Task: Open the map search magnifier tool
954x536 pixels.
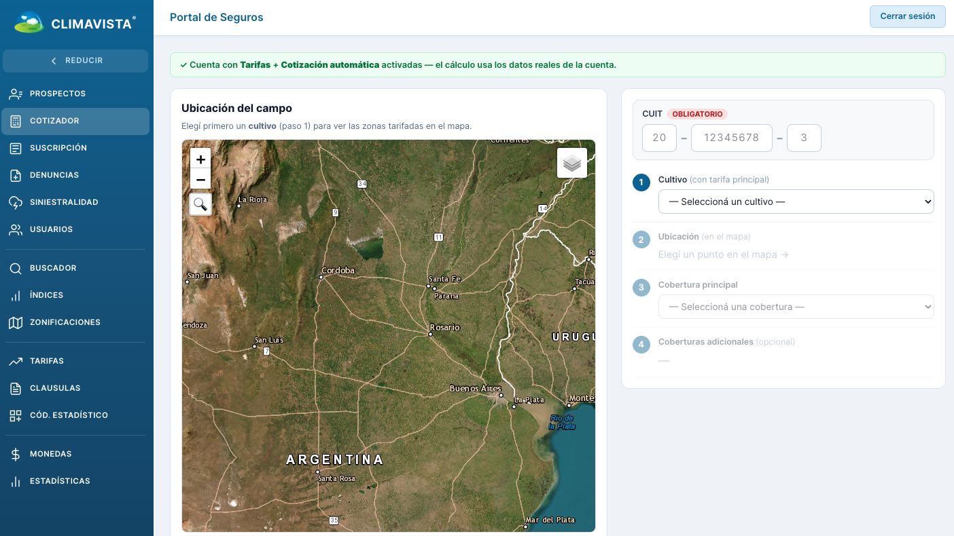Action: pyautogui.click(x=200, y=204)
